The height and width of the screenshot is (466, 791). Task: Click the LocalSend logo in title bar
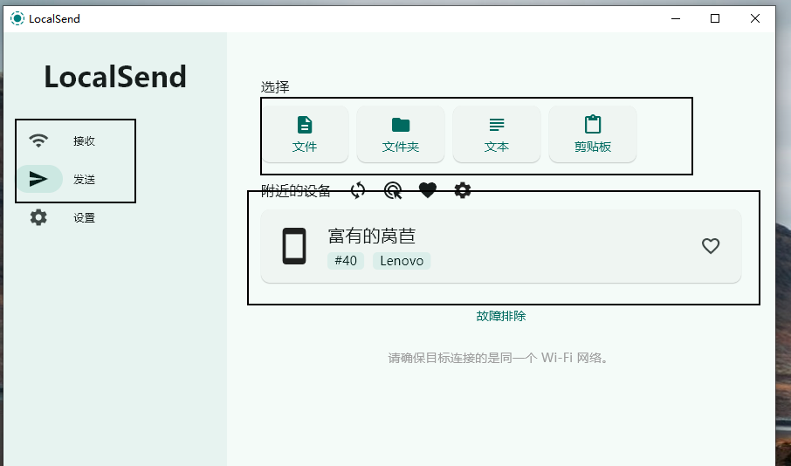(x=17, y=18)
